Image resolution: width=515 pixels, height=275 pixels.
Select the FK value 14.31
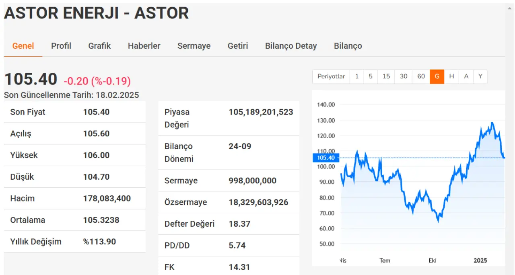pos(239,267)
